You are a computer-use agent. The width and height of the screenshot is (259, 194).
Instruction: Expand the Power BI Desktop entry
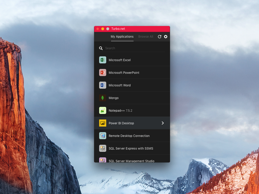click(163, 123)
